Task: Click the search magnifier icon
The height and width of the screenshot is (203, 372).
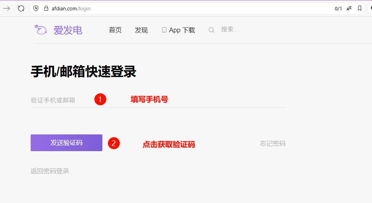Action: [211, 30]
